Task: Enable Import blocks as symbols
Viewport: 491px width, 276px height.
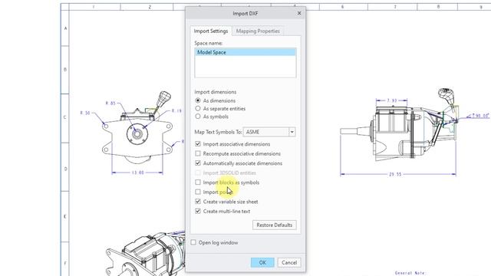Action: tap(198, 182)
